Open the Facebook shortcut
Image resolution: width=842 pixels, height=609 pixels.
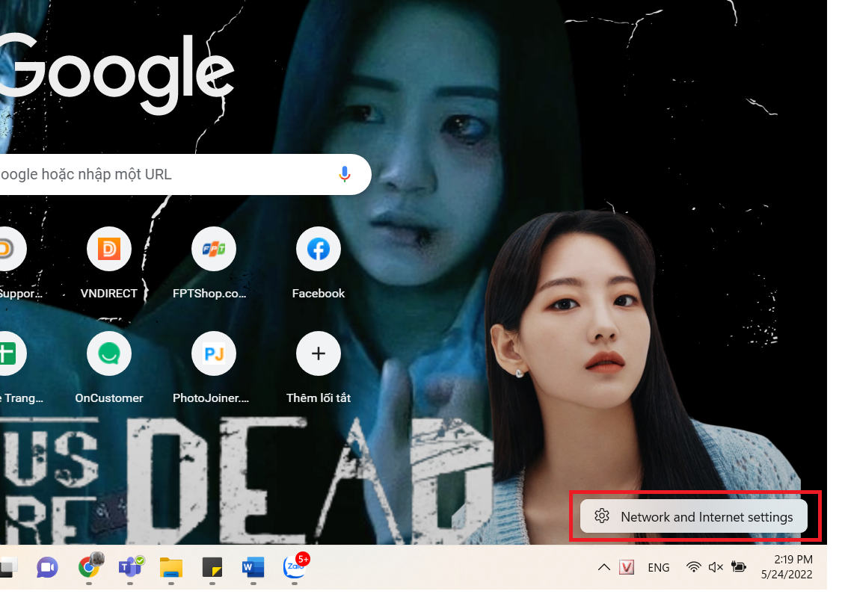[319, 263]
